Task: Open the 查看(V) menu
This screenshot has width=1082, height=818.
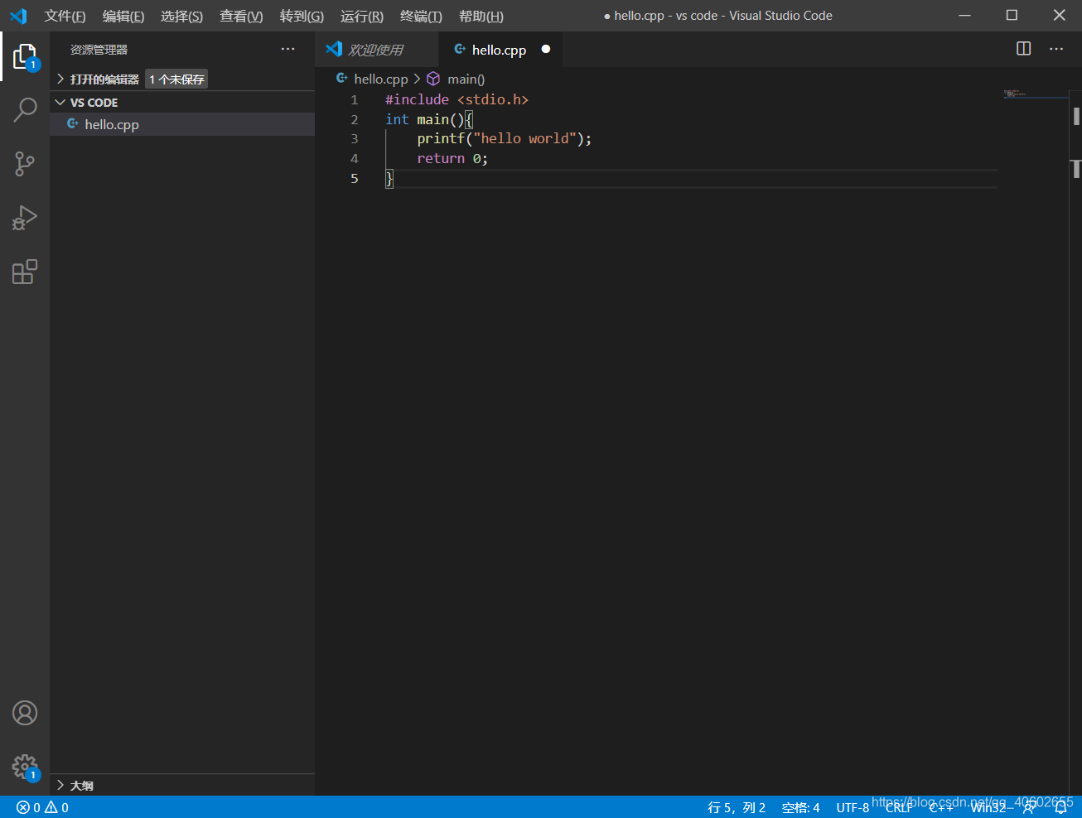Action: (241, 17)
